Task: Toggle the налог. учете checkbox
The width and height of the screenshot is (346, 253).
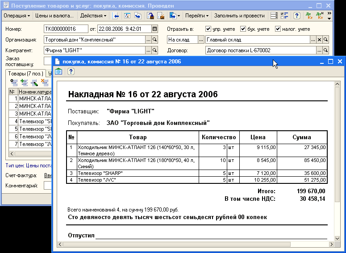Action: tap(278, 29)
